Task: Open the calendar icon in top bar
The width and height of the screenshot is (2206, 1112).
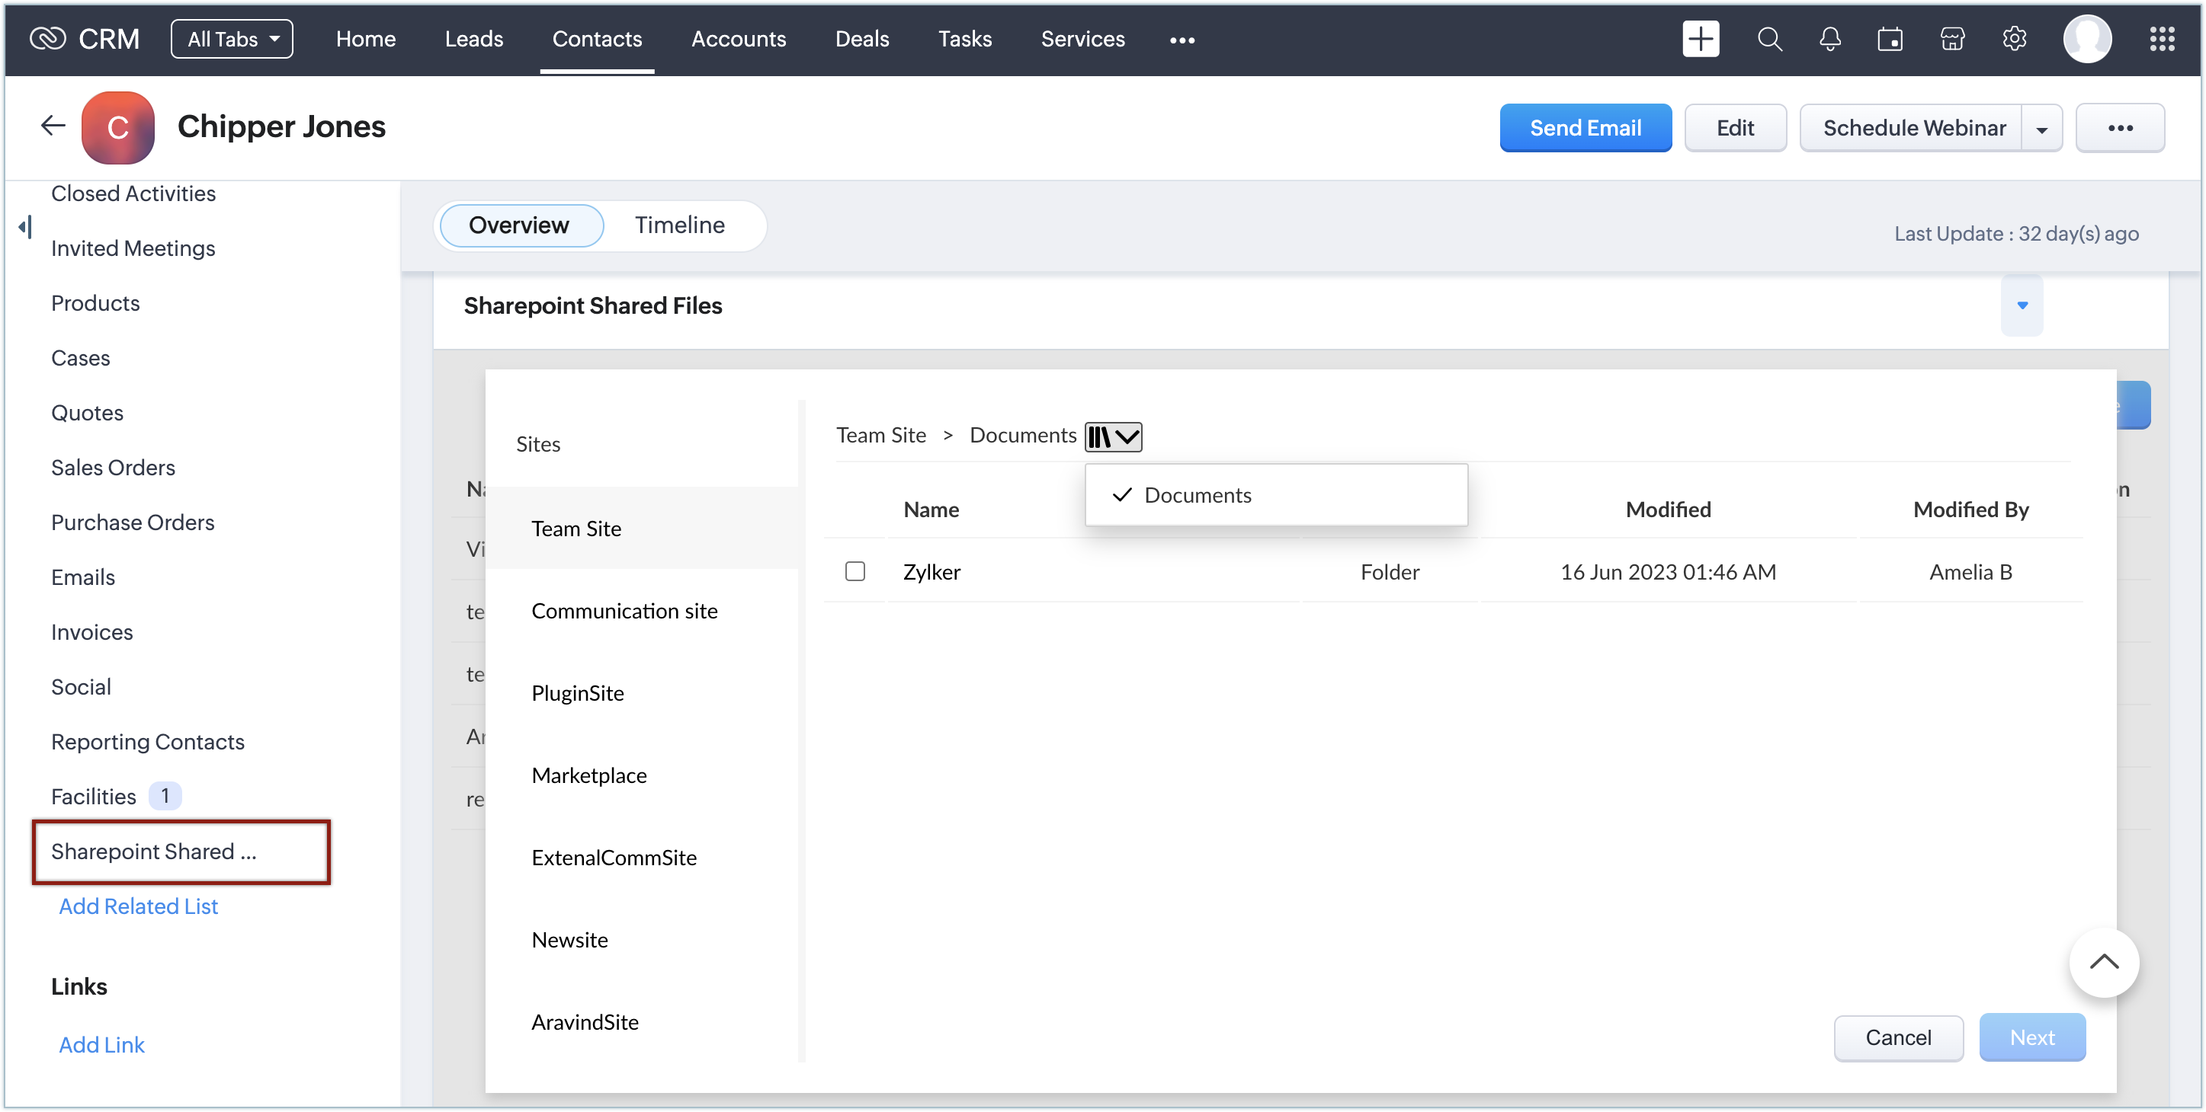Action: click(1890, 40)
